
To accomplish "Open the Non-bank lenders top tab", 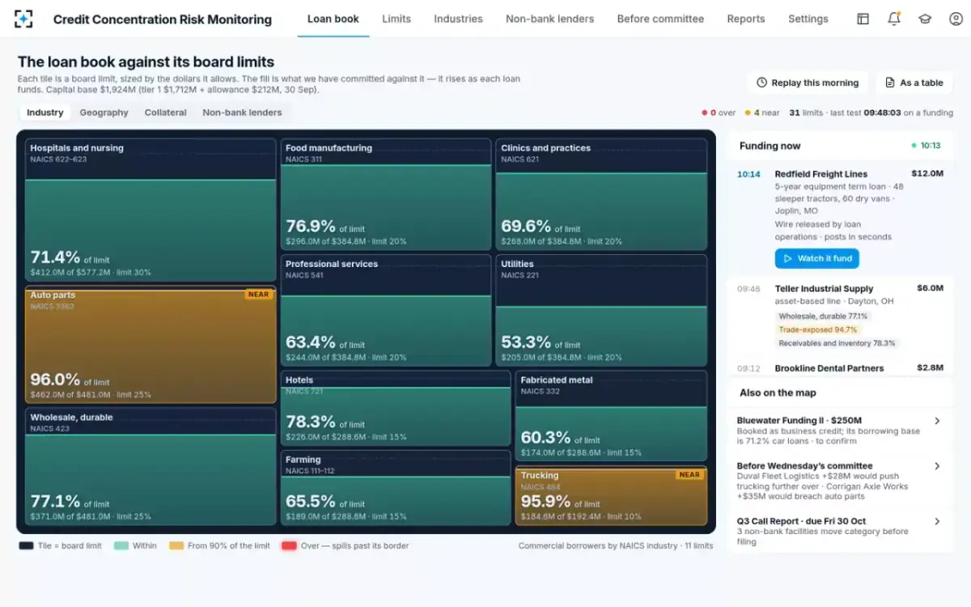I will click(x=550, y=19).
